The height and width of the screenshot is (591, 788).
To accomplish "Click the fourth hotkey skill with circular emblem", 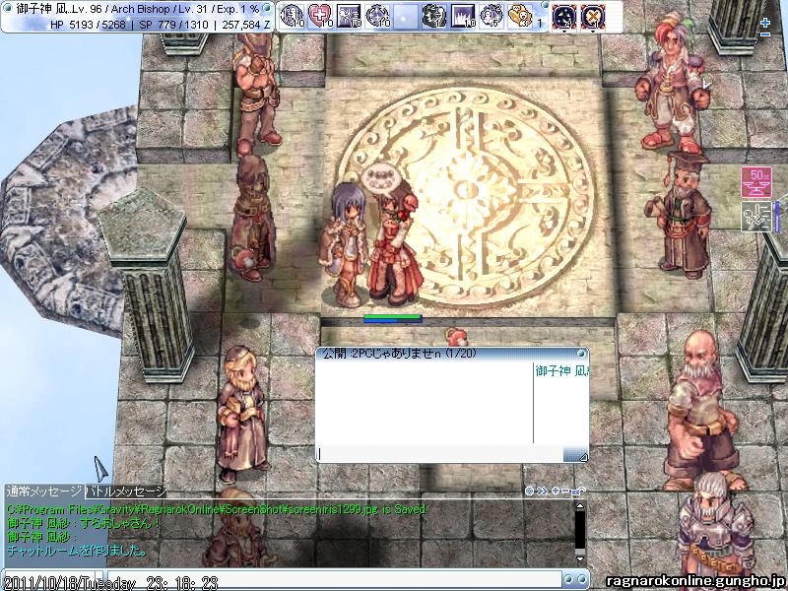I will point(377,16).
